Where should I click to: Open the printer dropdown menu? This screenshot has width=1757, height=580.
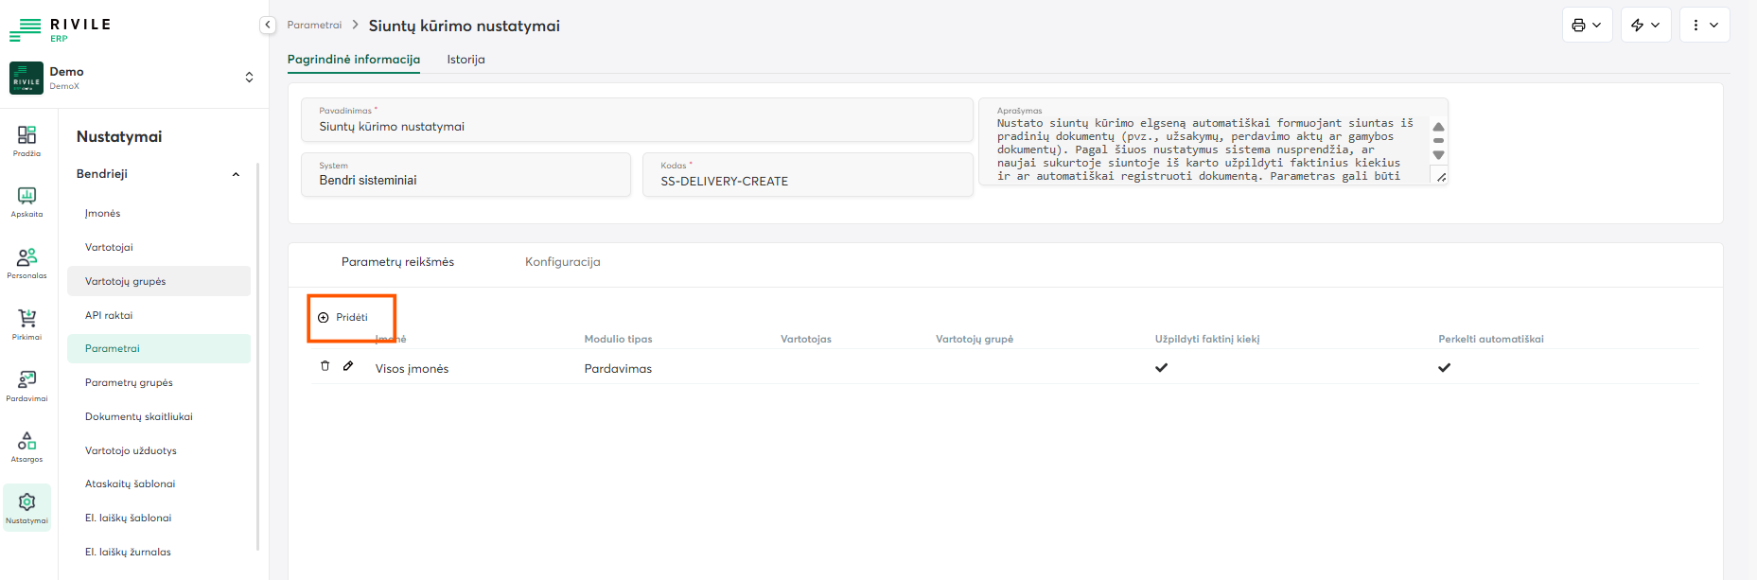point(1587,26)
